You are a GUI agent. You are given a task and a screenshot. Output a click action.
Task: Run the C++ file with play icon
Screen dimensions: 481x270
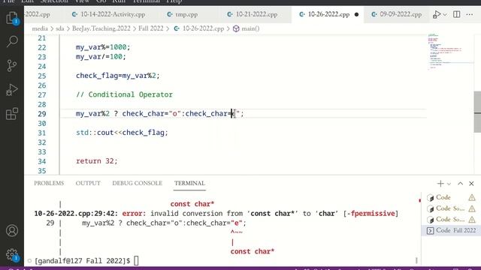pos(437,14)
